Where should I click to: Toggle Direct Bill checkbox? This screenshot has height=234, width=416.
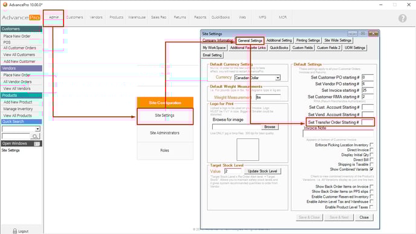click(x=371, y=160)
